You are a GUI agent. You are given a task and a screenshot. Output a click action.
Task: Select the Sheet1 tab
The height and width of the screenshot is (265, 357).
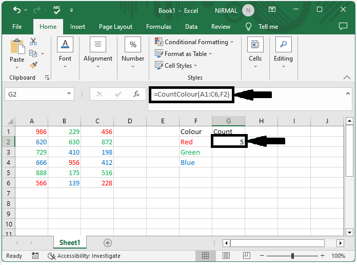point(70,242)
